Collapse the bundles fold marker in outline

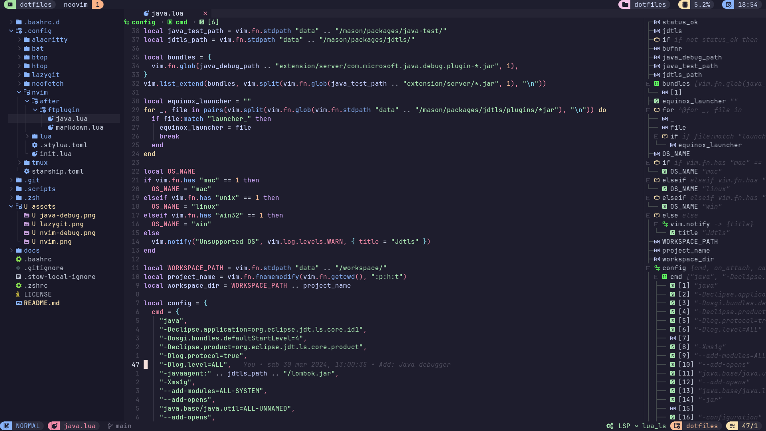648,83
